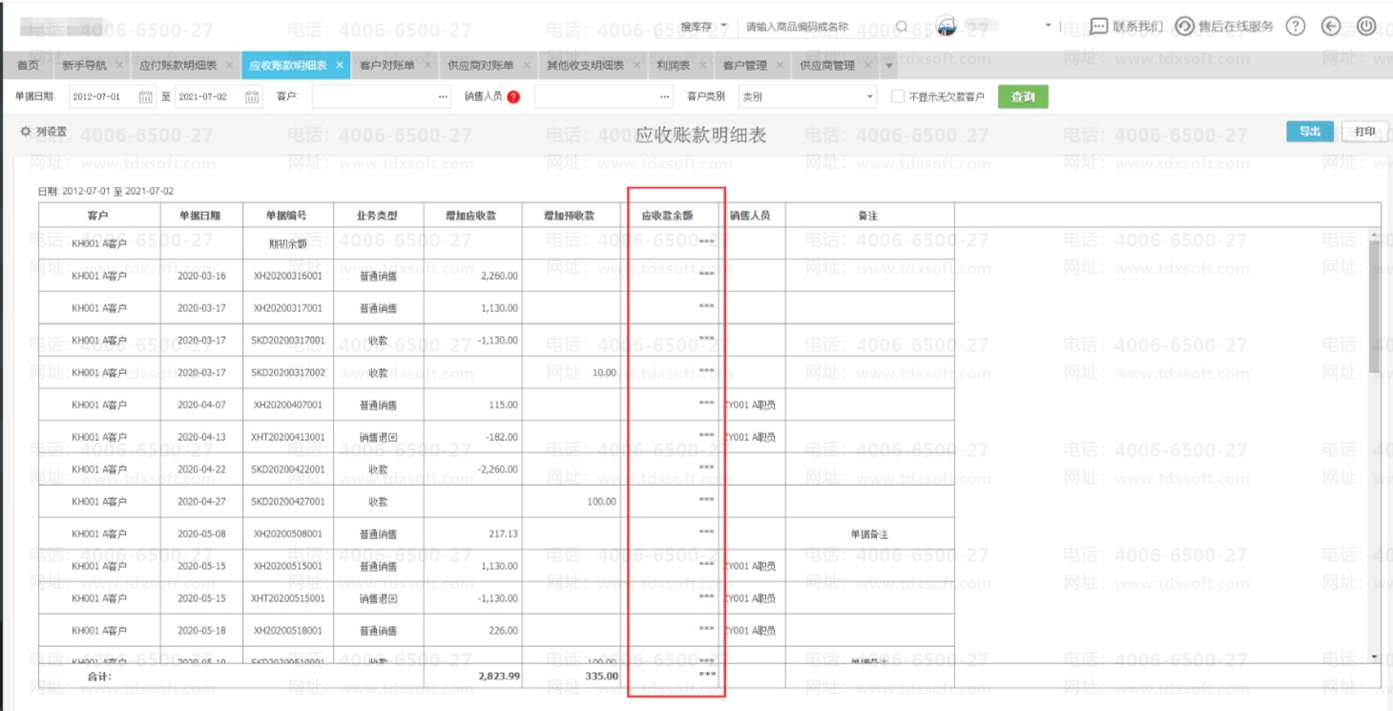Open 售后在线服务 support icon
Screen dimensions: 1393x711
[1184, 27]
